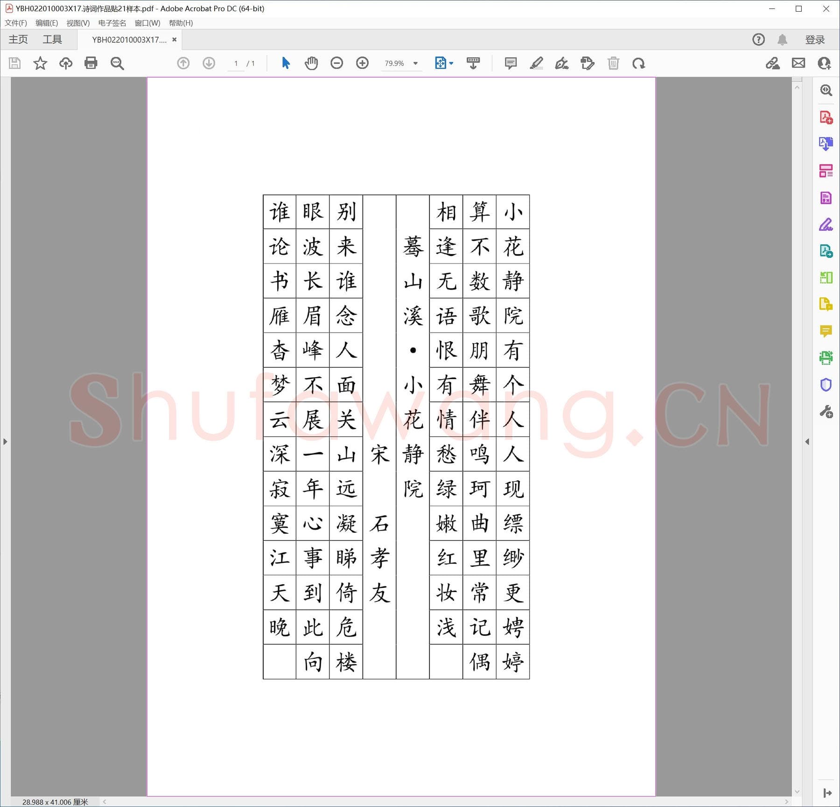Open the help question mark
The height and width of the screenshot is (807, 840).
pos(759,40)
